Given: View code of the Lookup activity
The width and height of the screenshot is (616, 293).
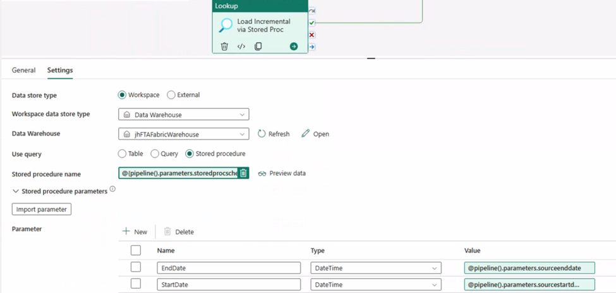Looking at the screenshot, I should point(241,47).
